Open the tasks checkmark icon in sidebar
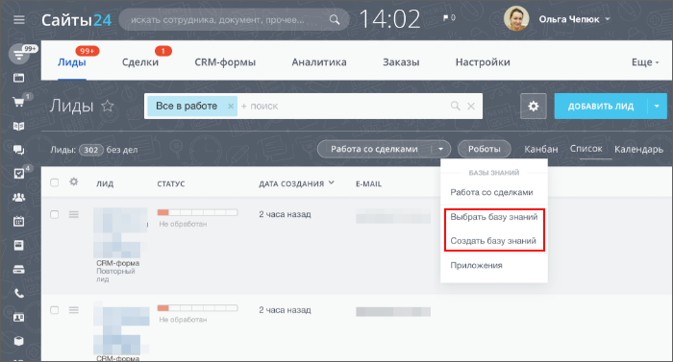The width and height of the screenshot is (673, 362). [18, 173]
